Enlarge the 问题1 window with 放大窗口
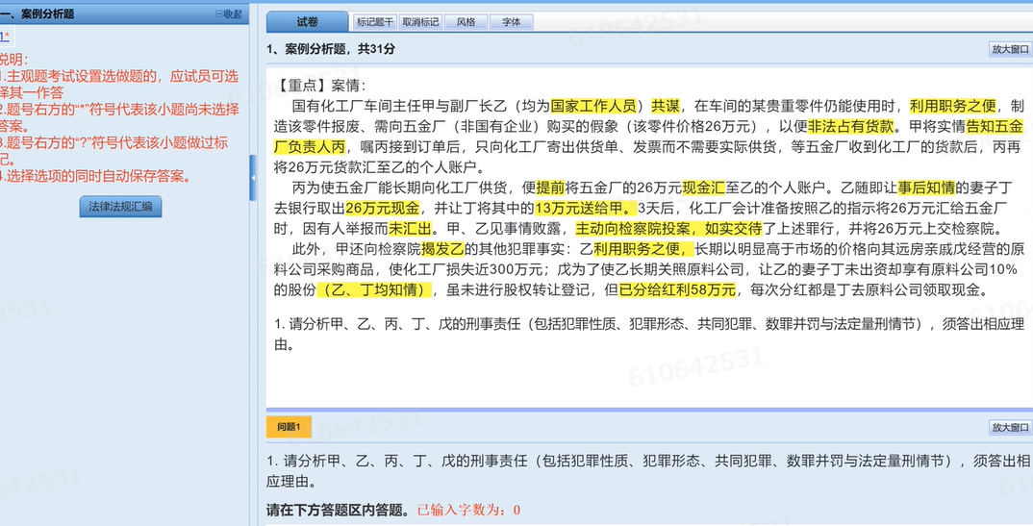The width and height of the screenshot is (1033, 526). [x=1010, y=428]
